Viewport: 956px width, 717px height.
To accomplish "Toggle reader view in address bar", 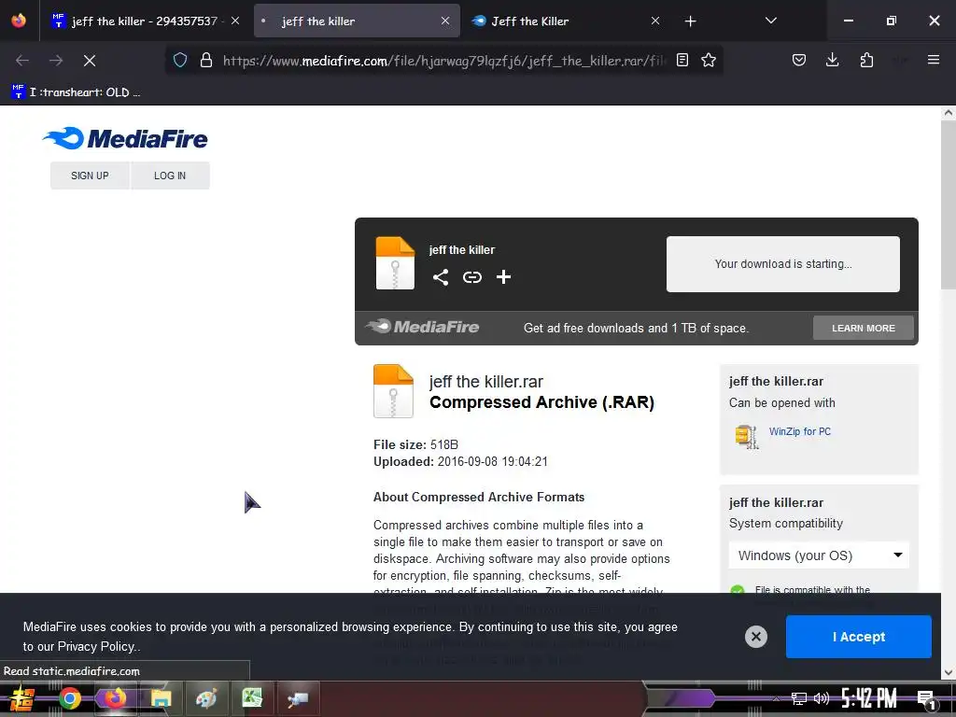I will pos(682,61).
